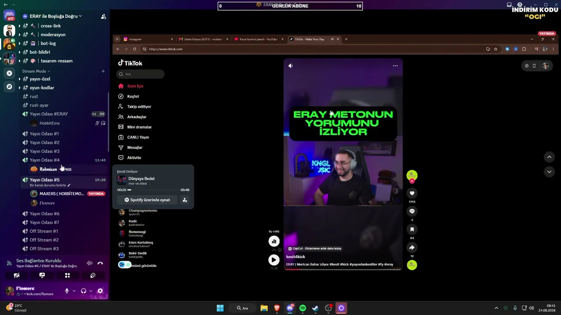This screenshot has height=315, width=561.
Task: Invite people to the ERAY server
Action: pos(103,16)
